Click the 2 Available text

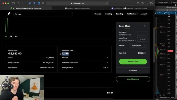coord(133,70)
